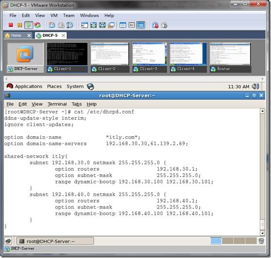Image resolution: width=271 pixels, height=258 pixels.
Task: Click the terminal window menu icon in the title bar
Action: pos(8,95)
